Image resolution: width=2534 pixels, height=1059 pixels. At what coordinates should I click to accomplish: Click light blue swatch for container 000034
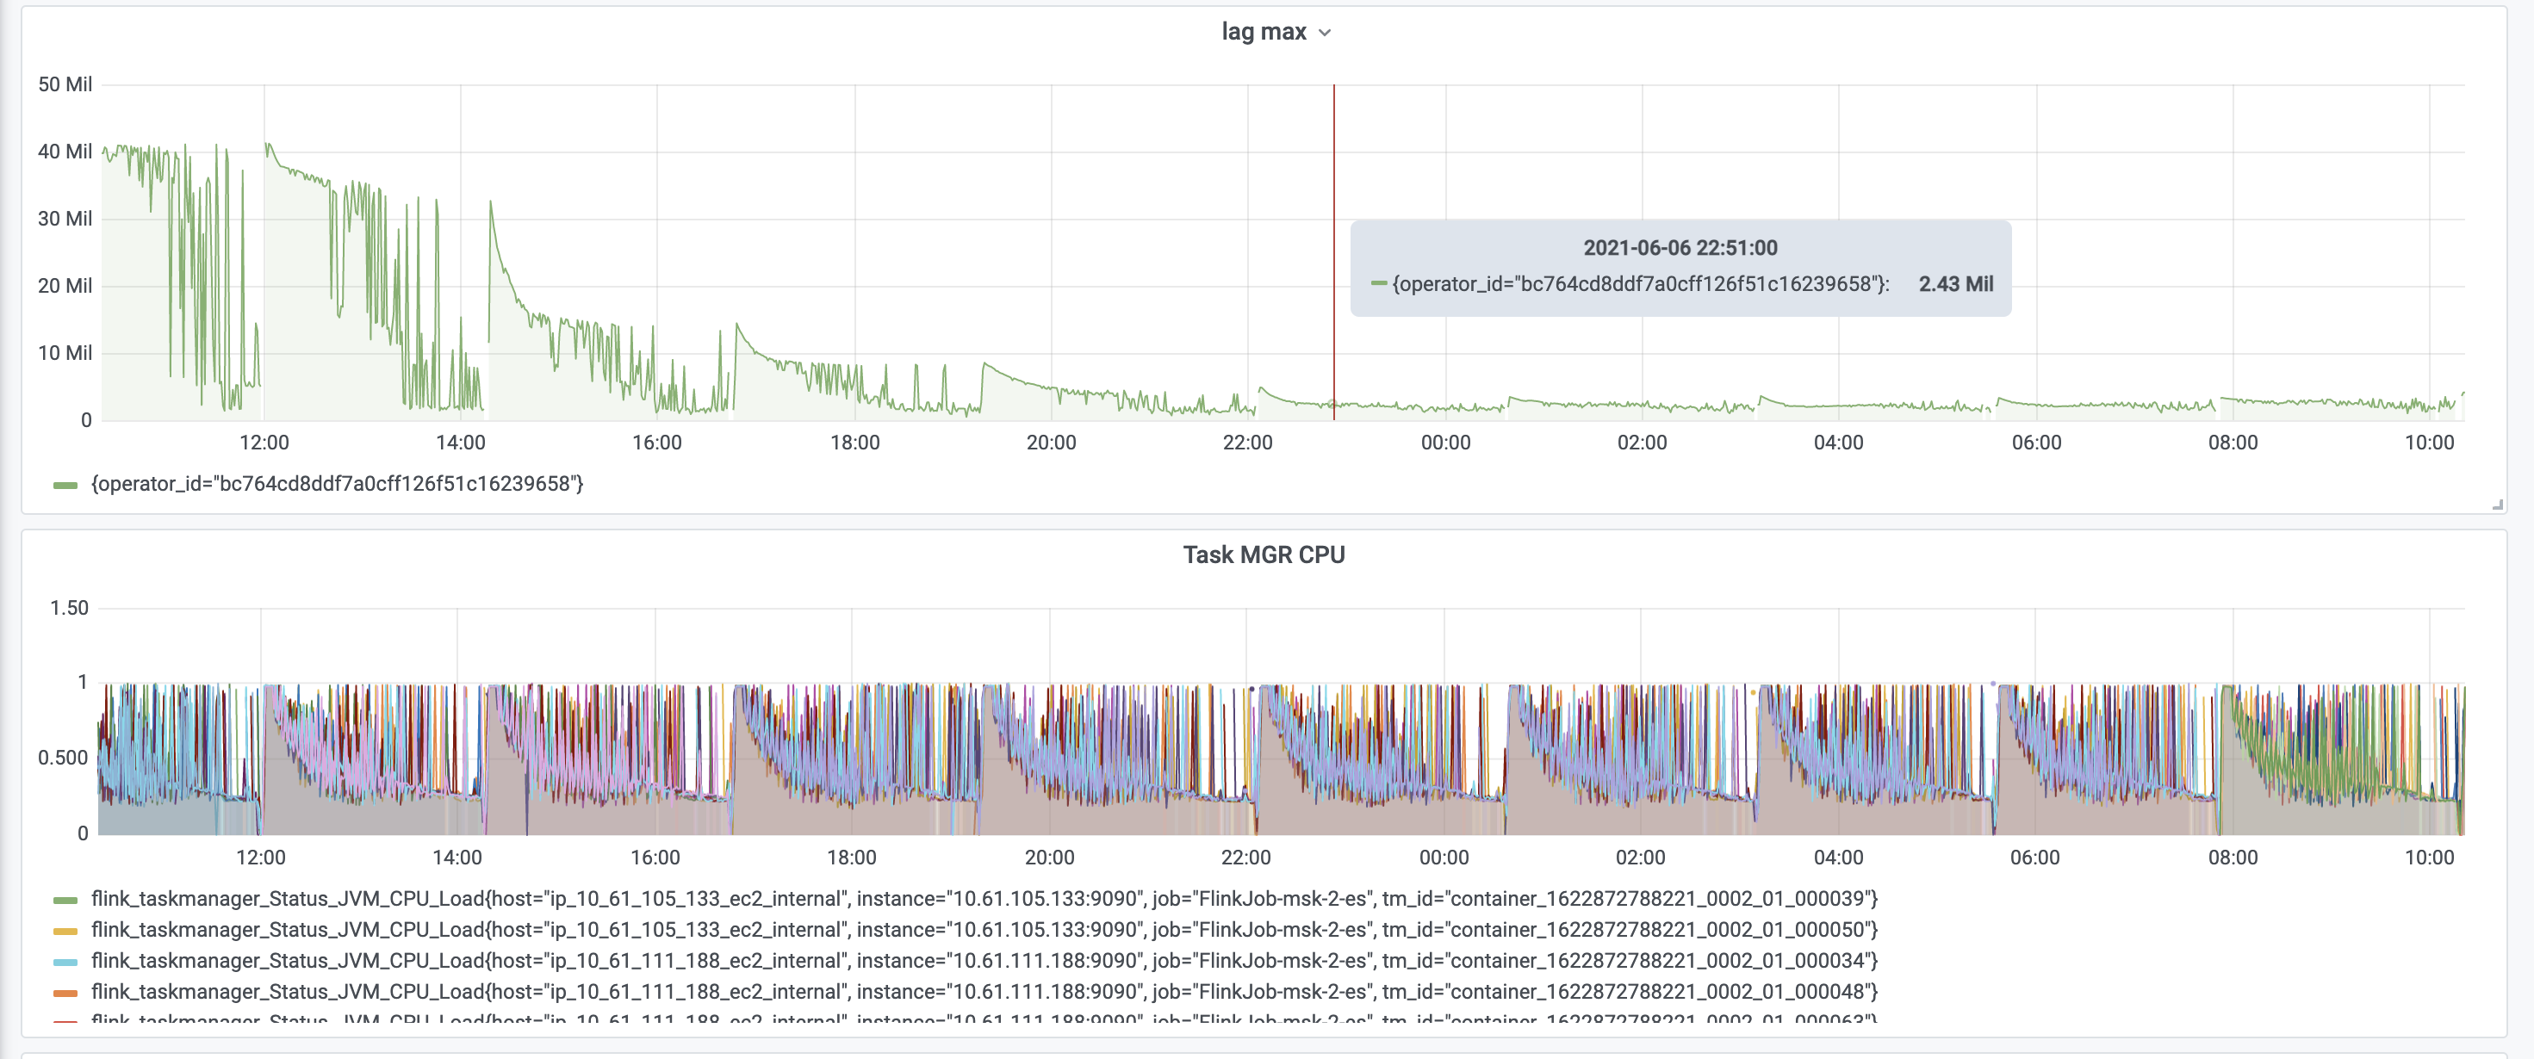pos(65,962)
